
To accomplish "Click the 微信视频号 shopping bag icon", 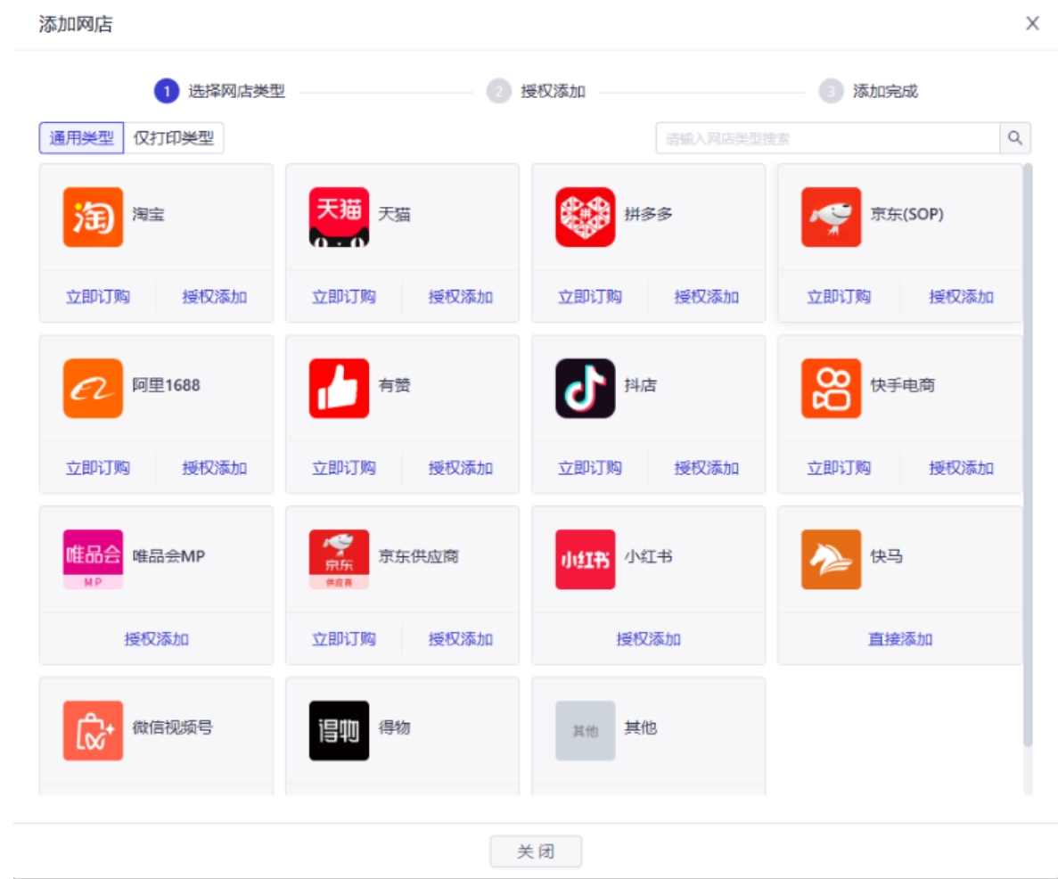I will tap(93, 730).
